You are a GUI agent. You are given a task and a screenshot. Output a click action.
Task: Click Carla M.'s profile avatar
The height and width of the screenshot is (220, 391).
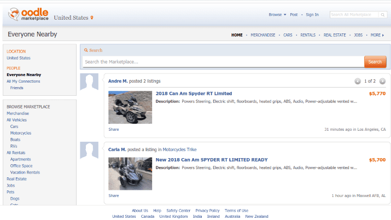pos(89,150)
